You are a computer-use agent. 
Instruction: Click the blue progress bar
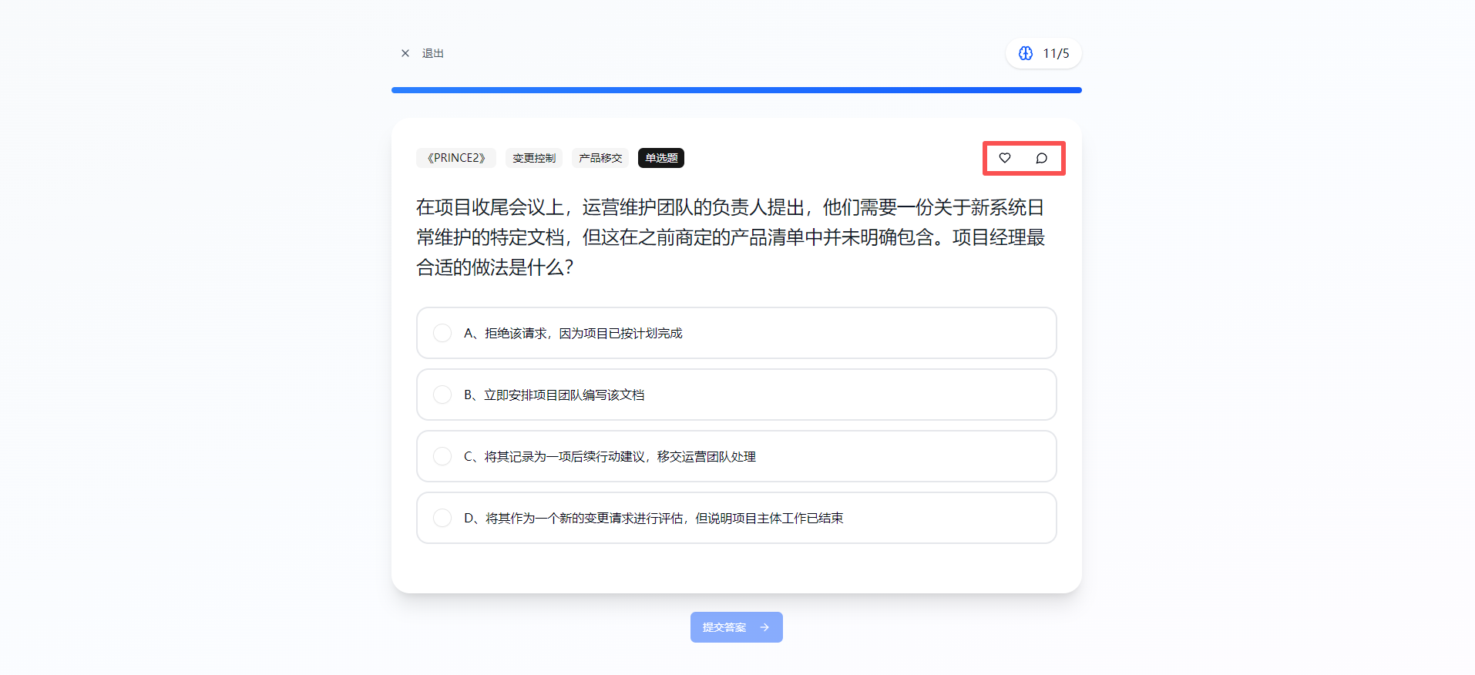click(x=736, y=90)
